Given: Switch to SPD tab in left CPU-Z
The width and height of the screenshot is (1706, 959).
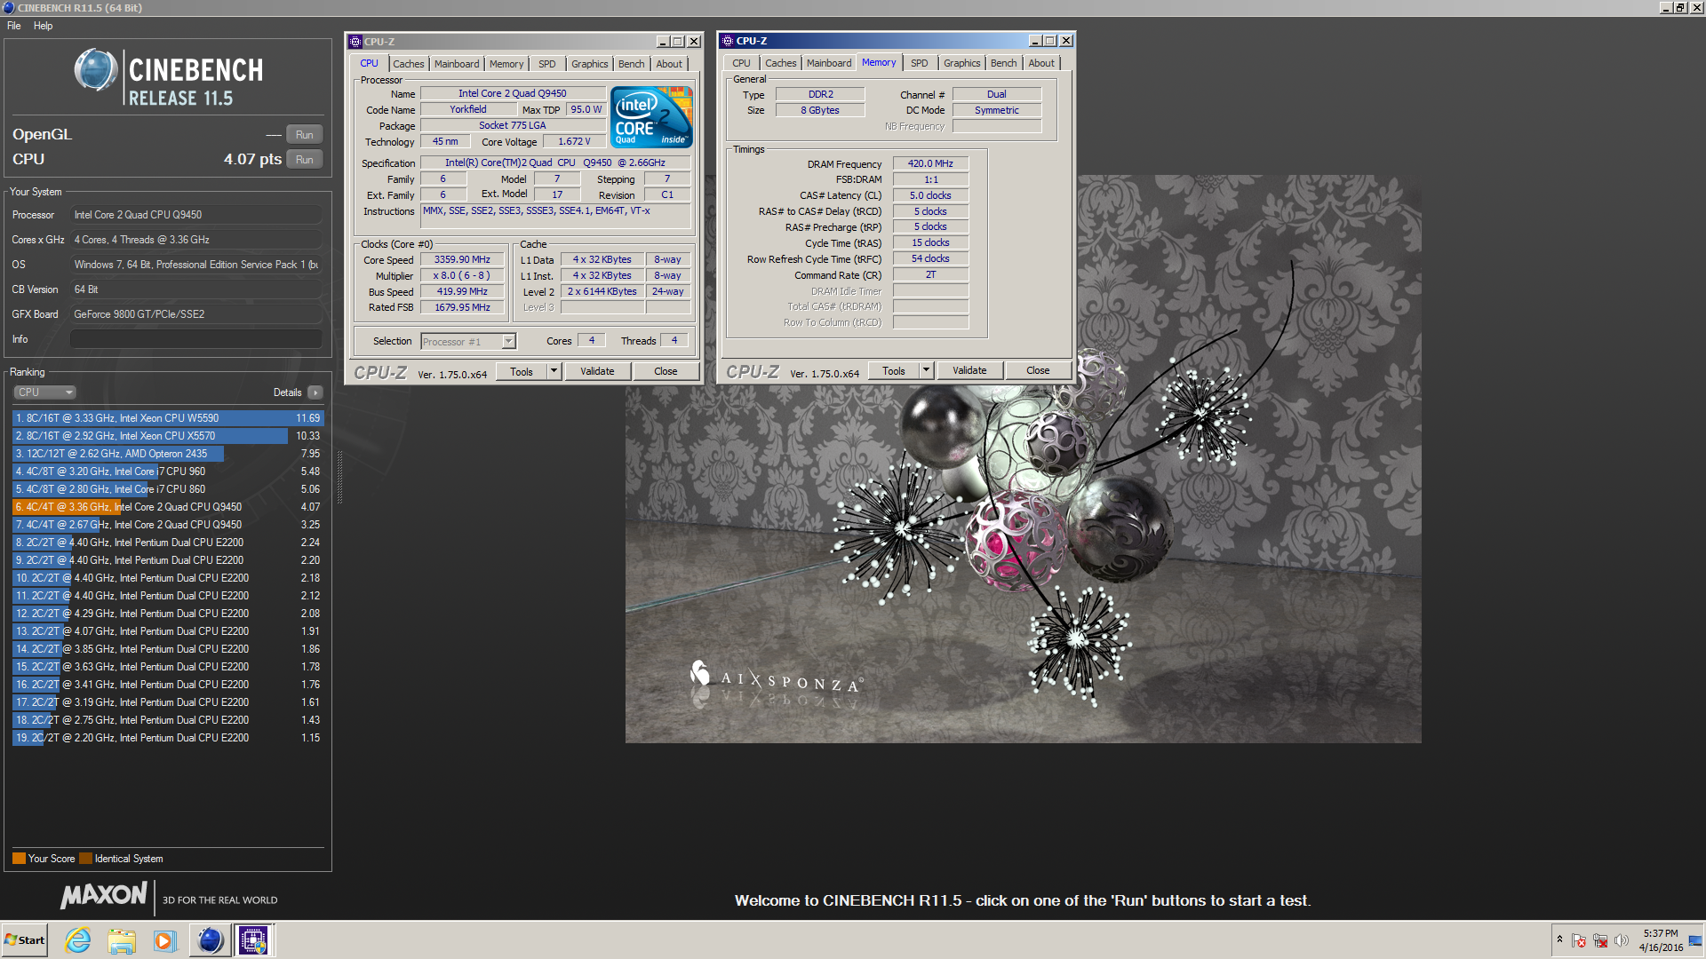Looking at the screenshot, I should click(547, 64).
